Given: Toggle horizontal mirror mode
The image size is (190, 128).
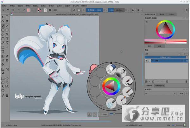Looking at the screenshot, I should click(x=133, y=10).
